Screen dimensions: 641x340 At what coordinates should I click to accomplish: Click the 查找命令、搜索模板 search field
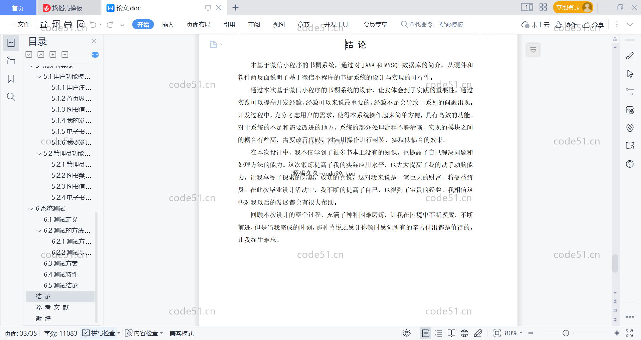tap(432, 25)
